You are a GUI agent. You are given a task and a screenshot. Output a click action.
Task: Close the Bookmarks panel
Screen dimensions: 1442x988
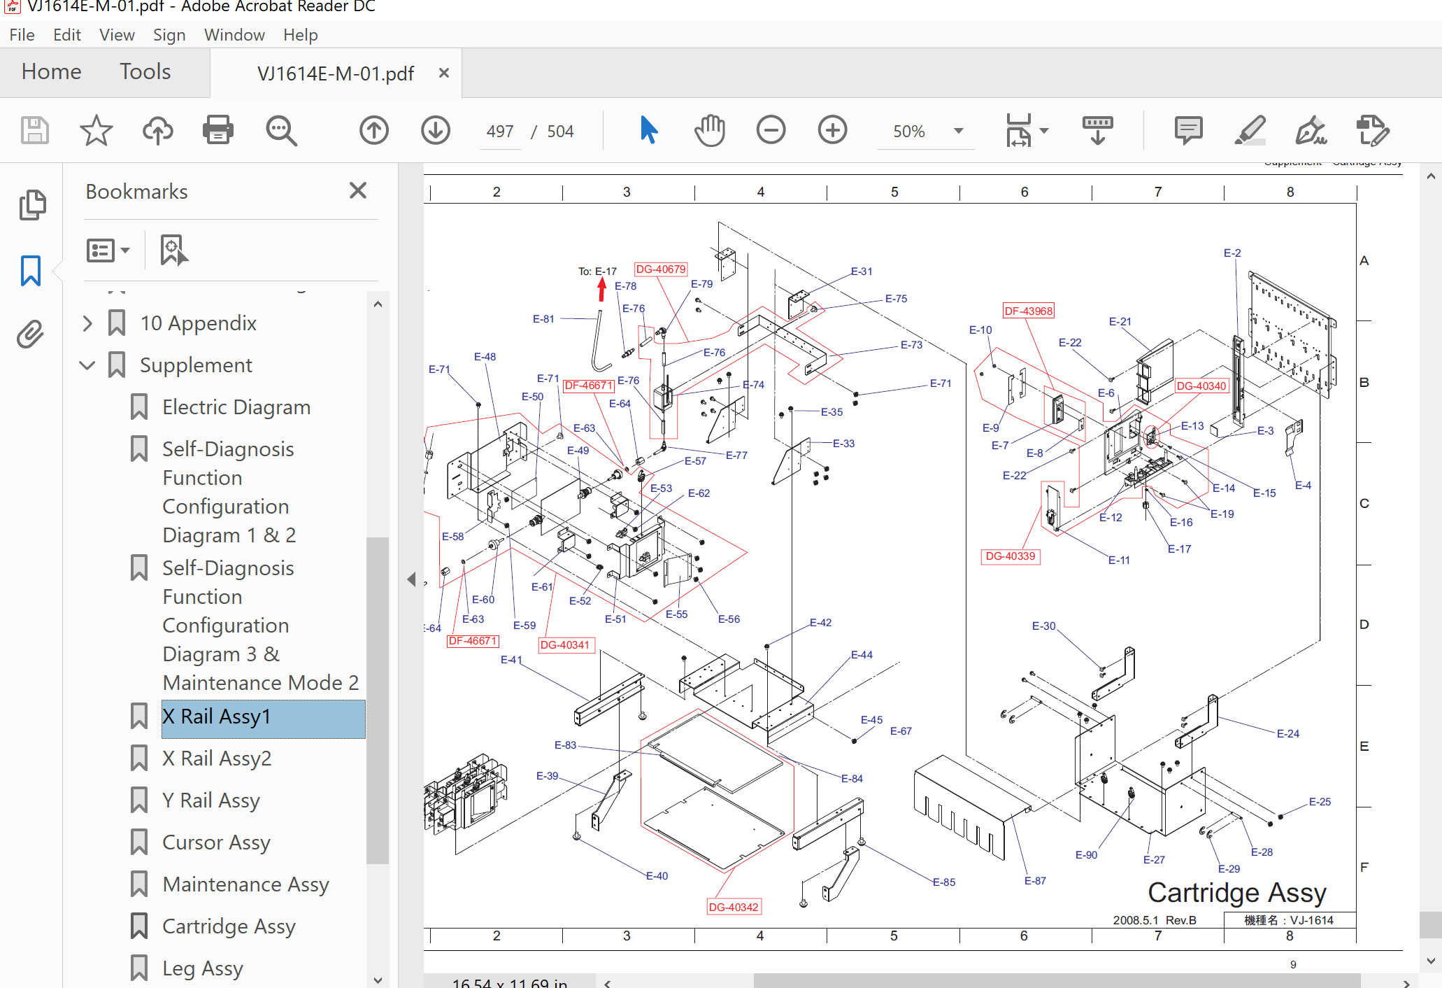click(x=358, y=190)
